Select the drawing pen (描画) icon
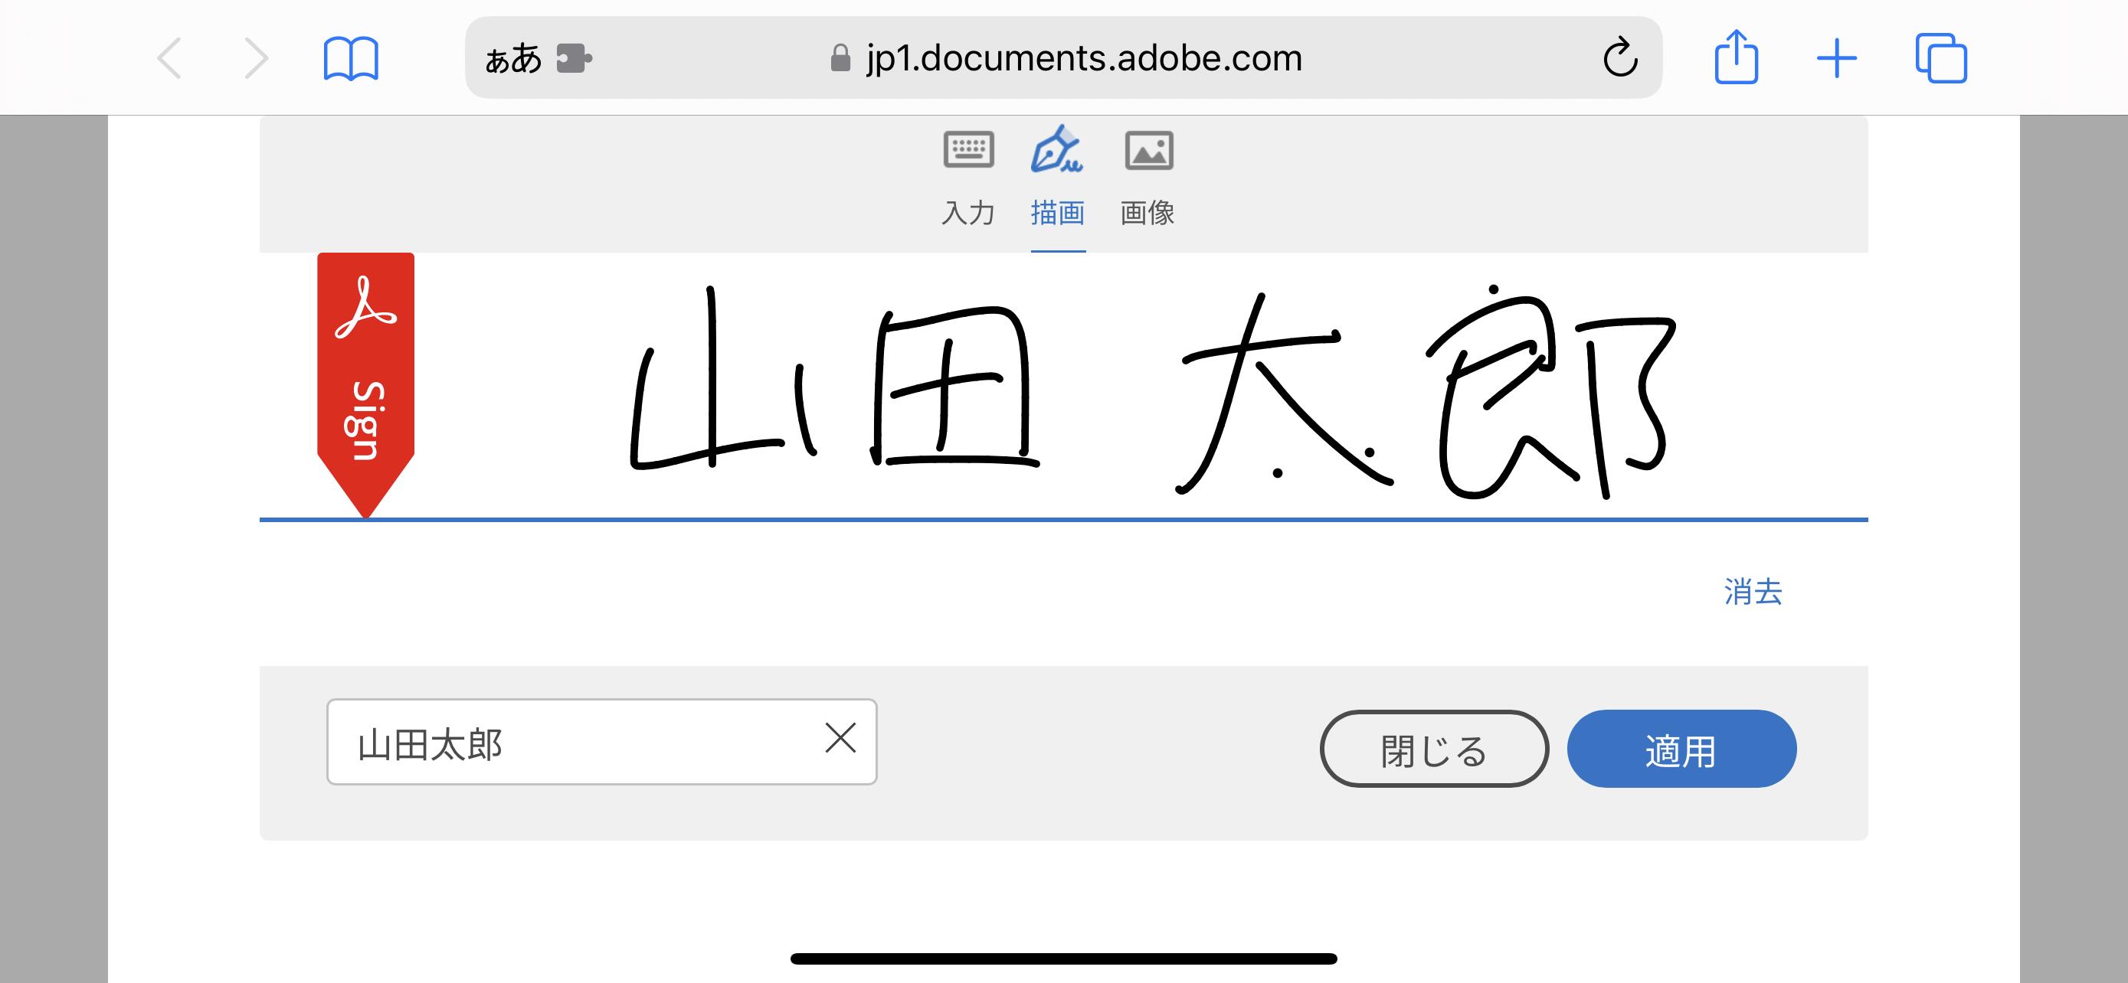The image size is (2128, 983). [1058, 150]
